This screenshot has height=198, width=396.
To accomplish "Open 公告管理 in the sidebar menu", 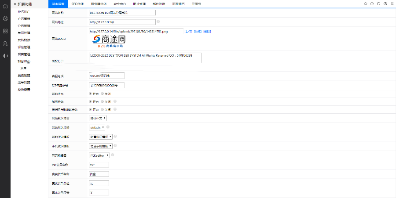I will click(24, 26).
